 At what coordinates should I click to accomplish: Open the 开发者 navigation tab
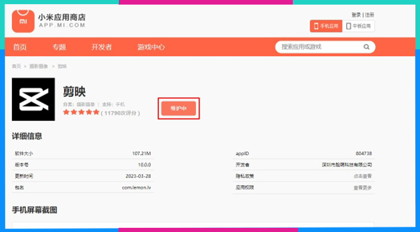(102, 47)
